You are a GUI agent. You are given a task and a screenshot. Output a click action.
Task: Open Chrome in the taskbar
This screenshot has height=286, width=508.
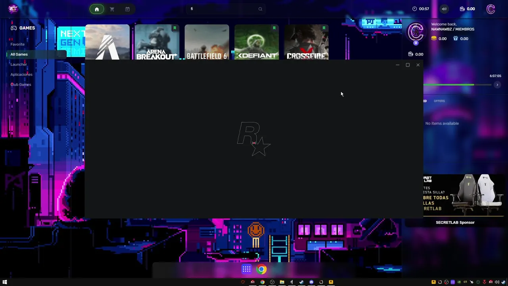click(x=262, y=282)
